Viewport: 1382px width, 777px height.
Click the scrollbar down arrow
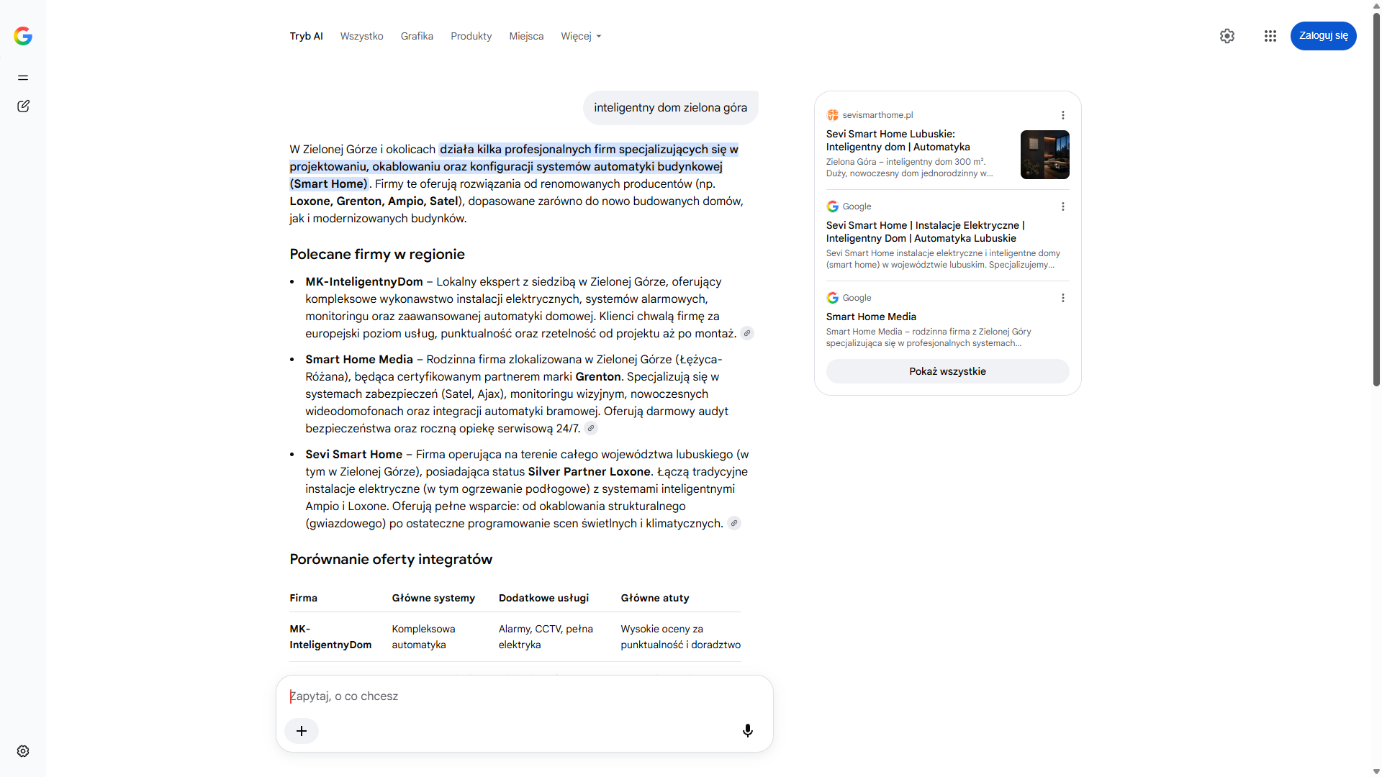click(x=1376, y=771)
